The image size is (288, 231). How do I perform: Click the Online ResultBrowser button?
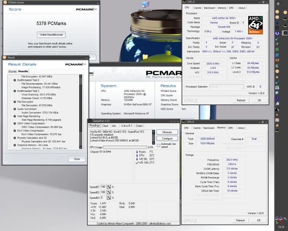pos(51,35)
